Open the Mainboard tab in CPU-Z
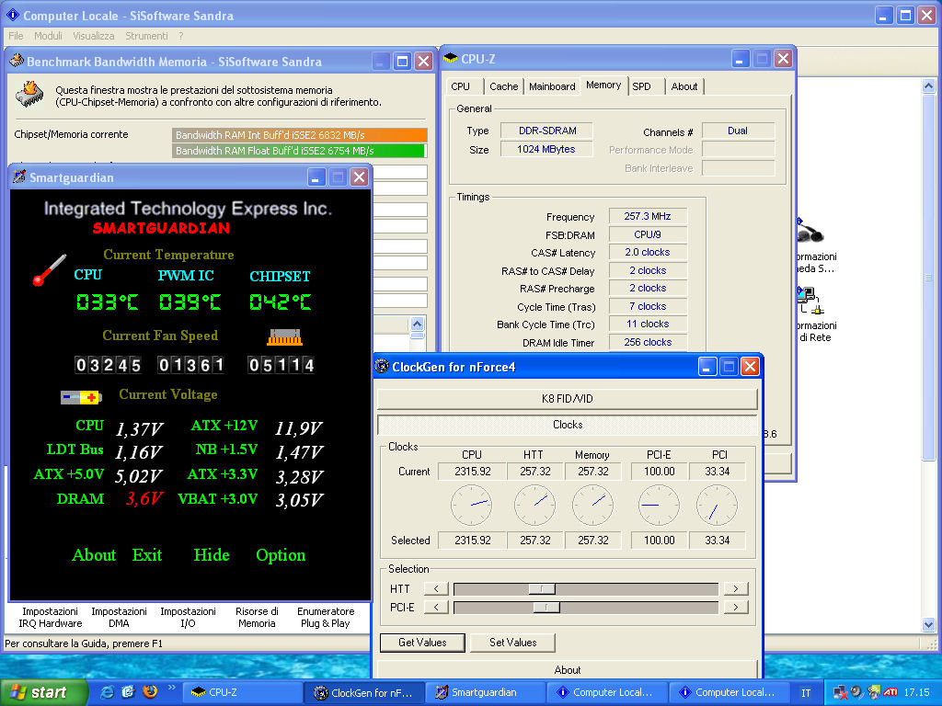 552,86
